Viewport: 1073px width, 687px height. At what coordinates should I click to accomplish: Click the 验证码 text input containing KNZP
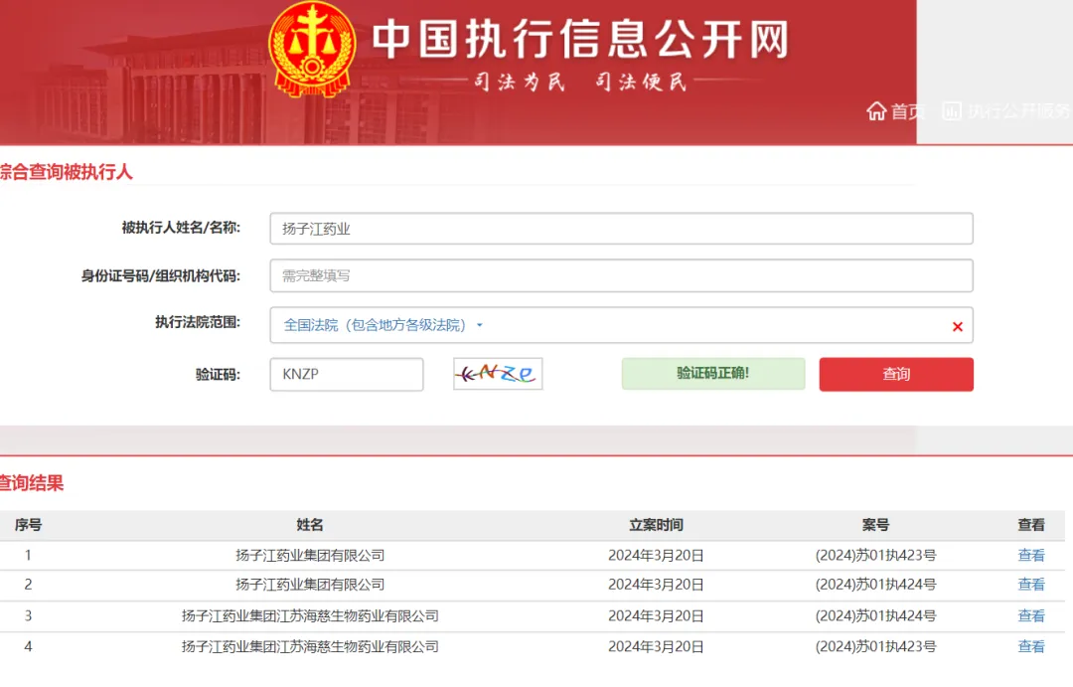tap(347, 375)
